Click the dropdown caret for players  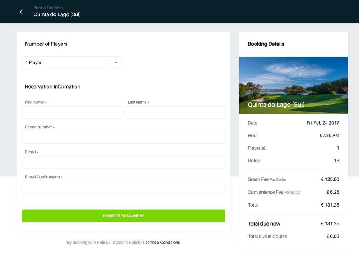pos(116,63)
